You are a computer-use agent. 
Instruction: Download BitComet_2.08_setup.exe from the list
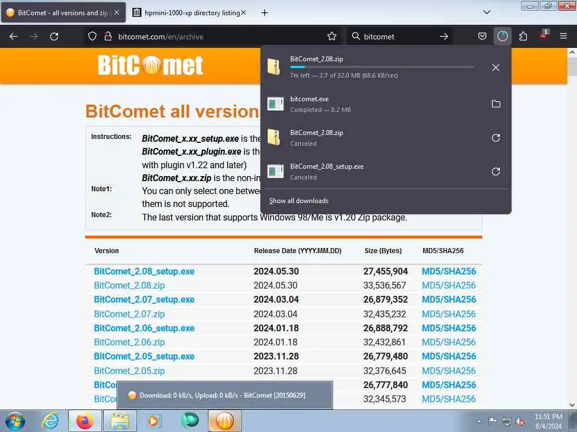(x=144, y=271)
